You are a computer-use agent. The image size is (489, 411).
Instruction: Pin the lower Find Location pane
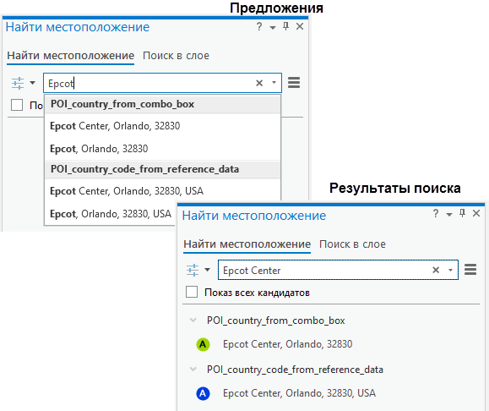pyautogui.click(x=462, y=213)
